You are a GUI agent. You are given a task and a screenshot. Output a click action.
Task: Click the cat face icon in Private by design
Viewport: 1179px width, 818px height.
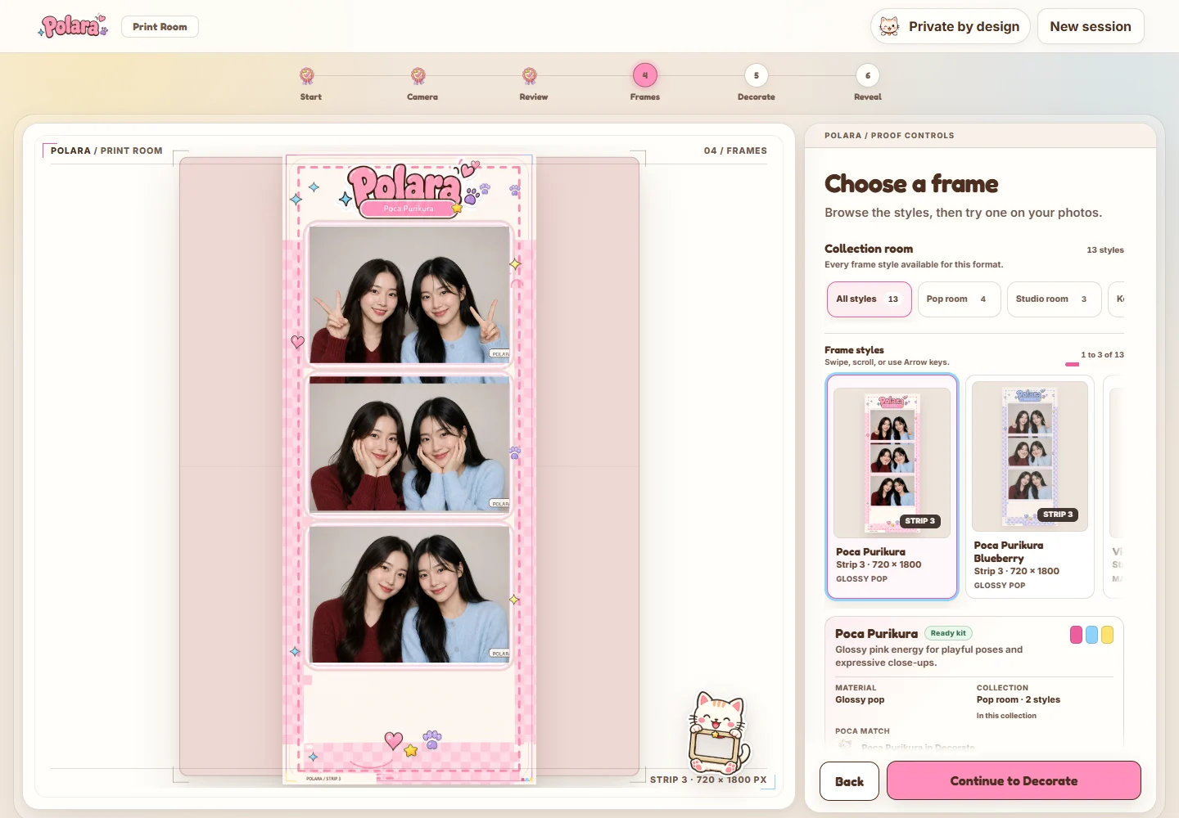click(889, 26)
